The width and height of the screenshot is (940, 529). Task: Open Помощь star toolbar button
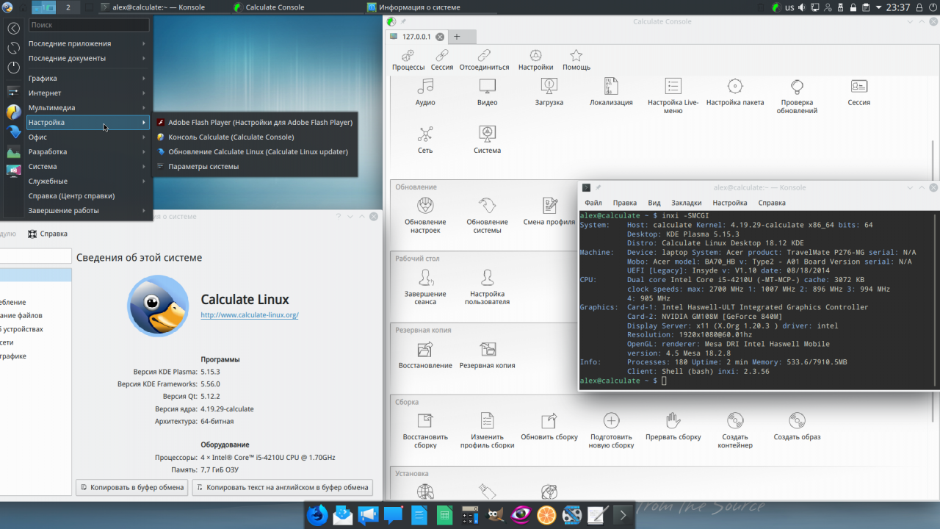(x=576, y=60)
